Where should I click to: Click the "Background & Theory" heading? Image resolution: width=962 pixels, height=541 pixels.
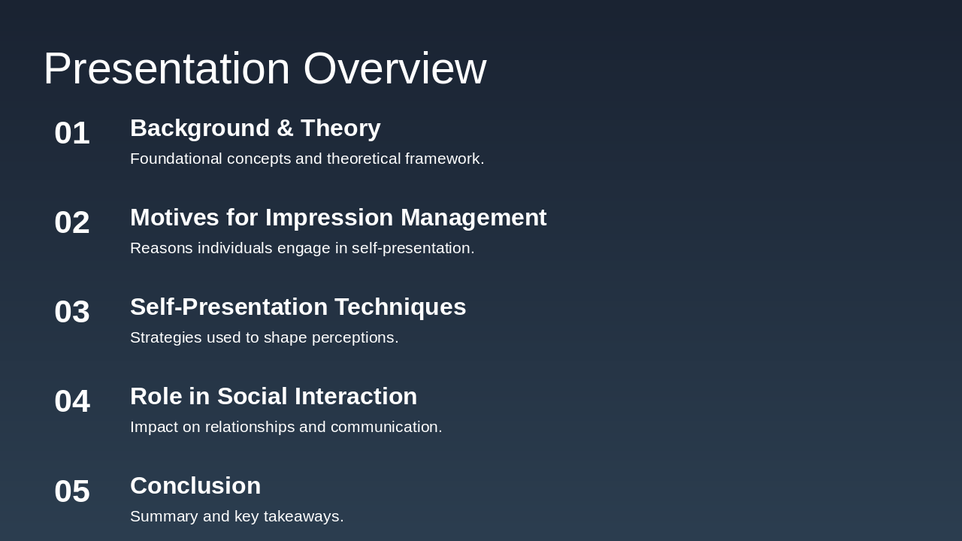pyautogui.click(x=255, y=128)
